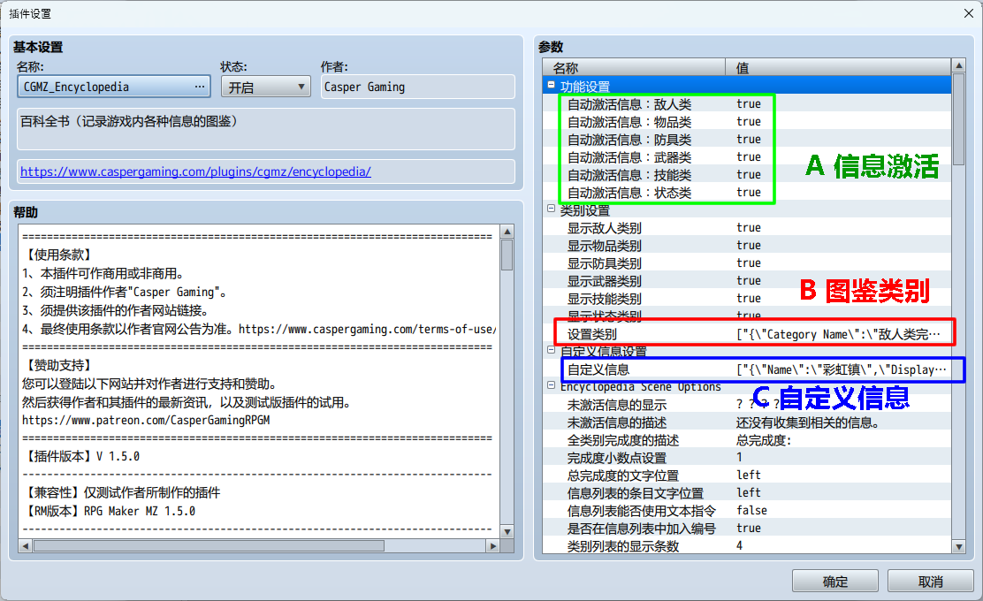Select the 信息列表的条目文字位置 parameter row
This screenshot has height=601, width=983.
click(x=747, y=492)
